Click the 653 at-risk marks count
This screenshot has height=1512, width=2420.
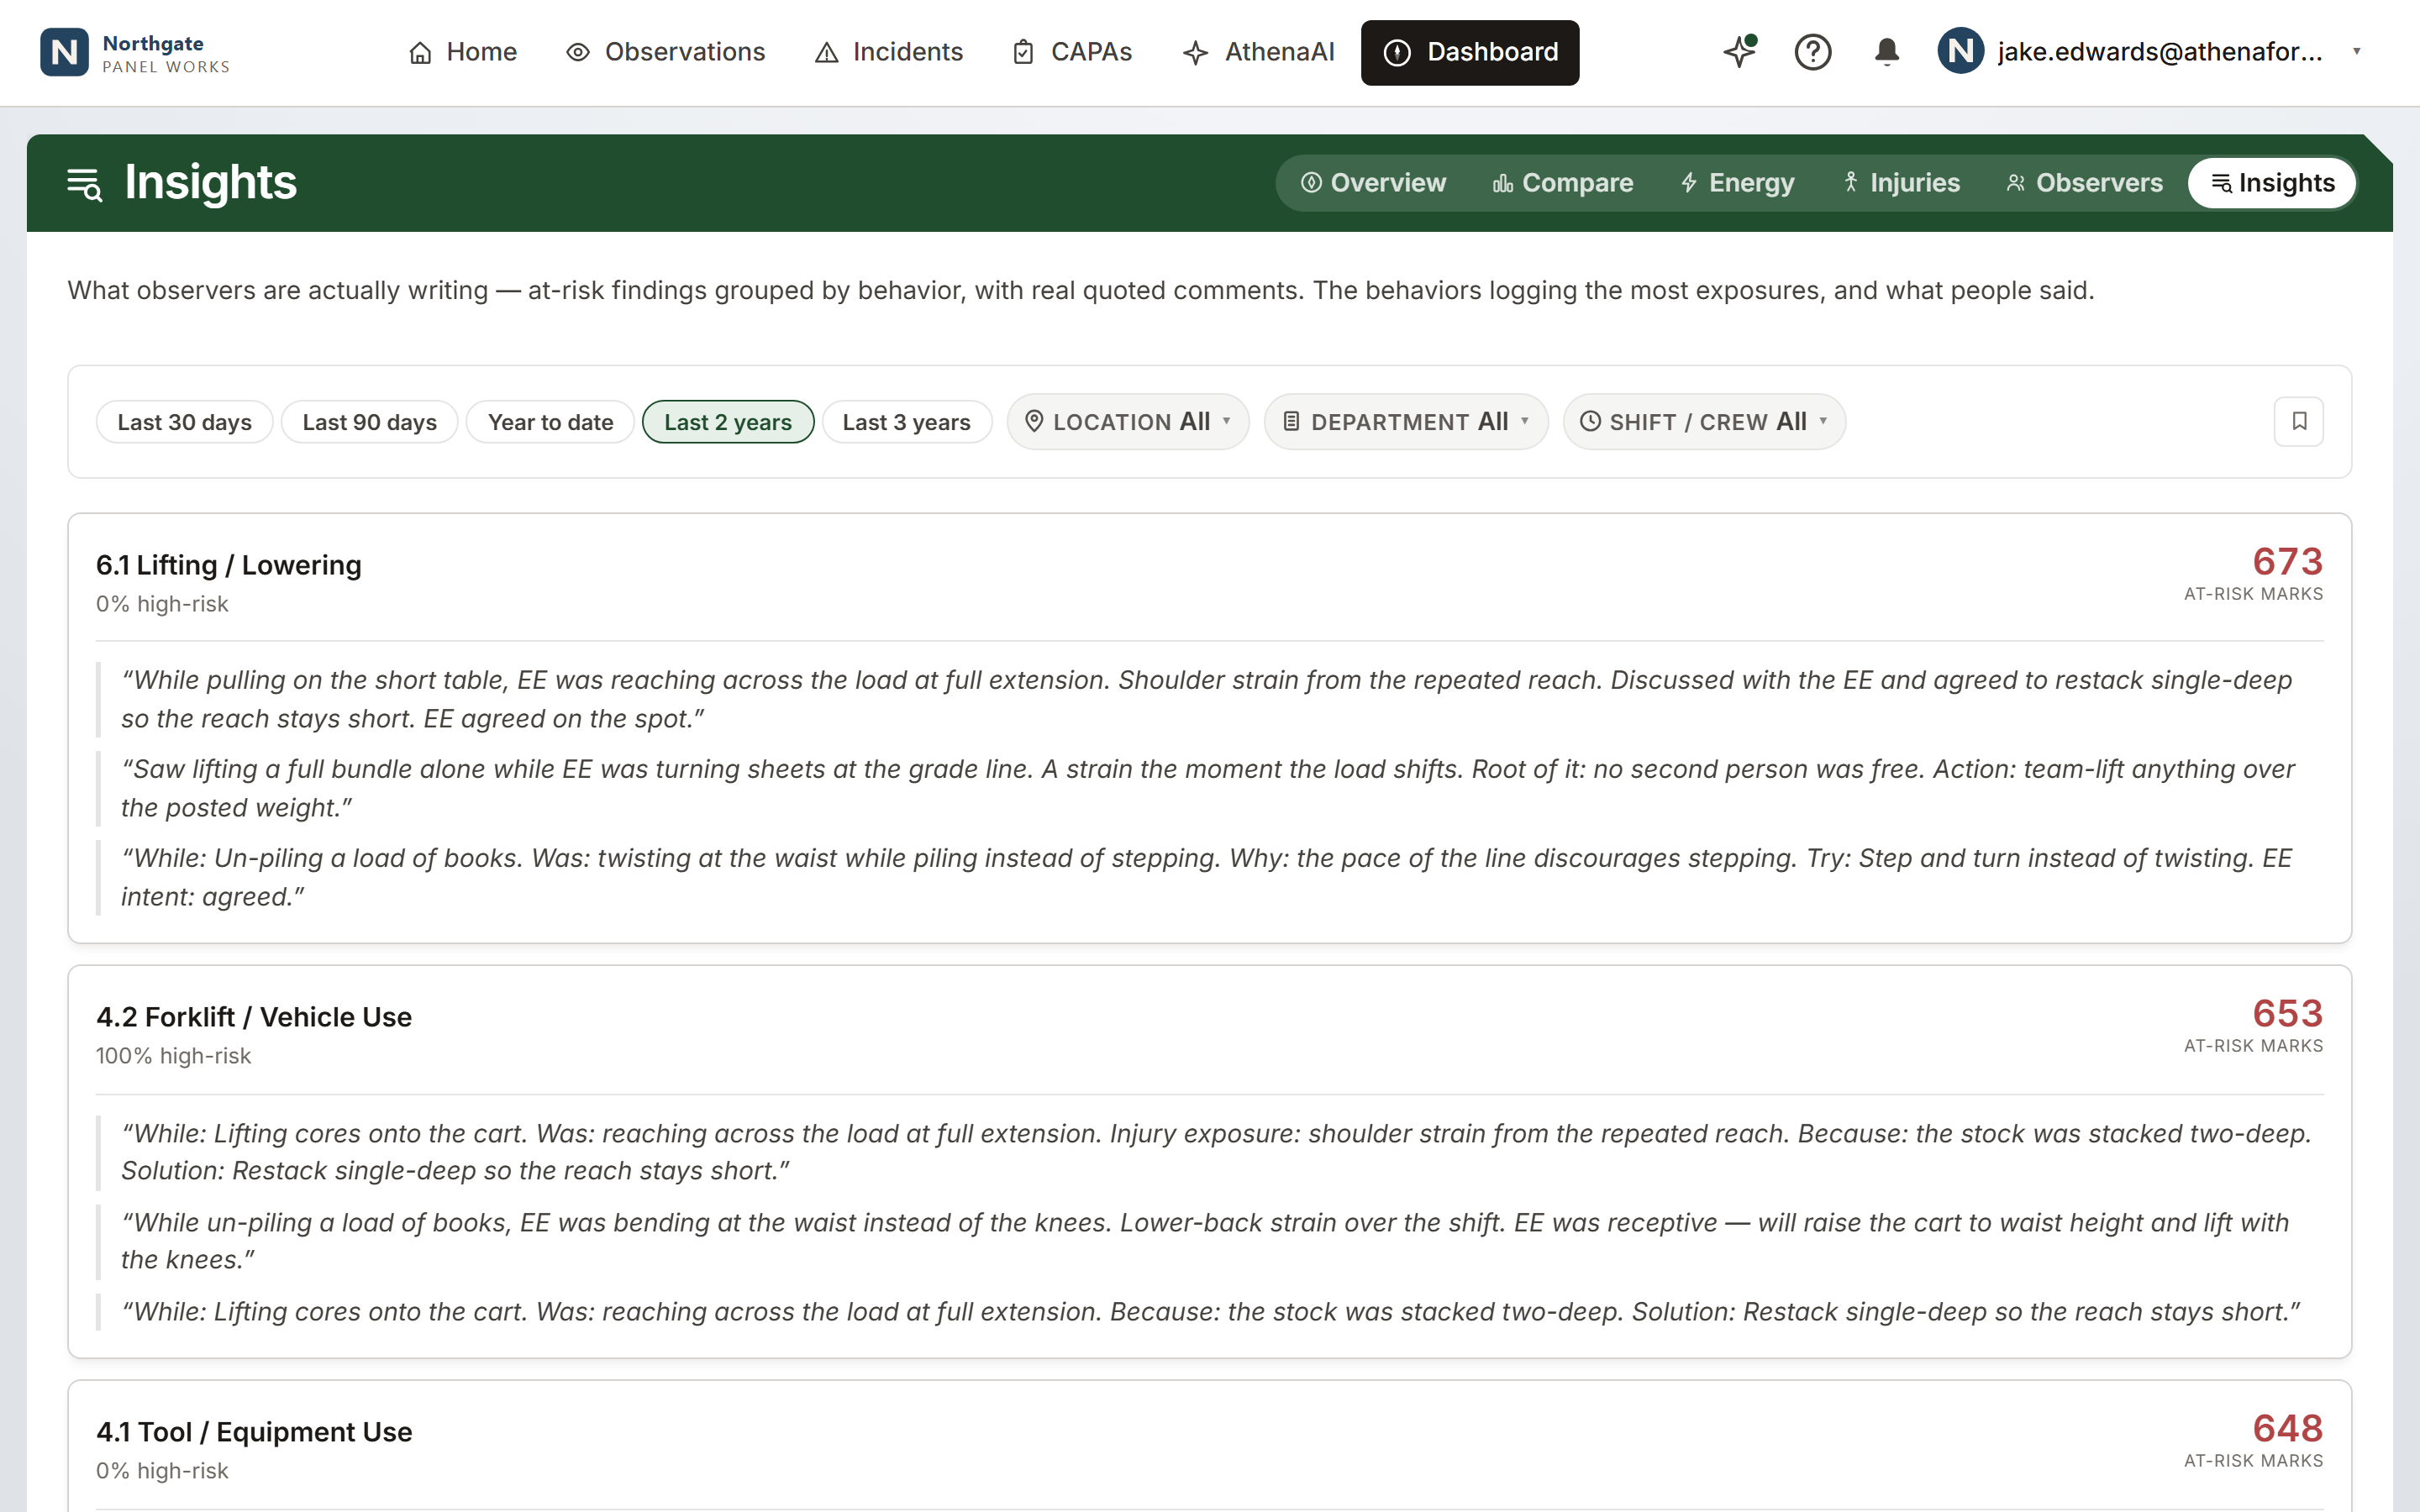tap(2287, 1014)
